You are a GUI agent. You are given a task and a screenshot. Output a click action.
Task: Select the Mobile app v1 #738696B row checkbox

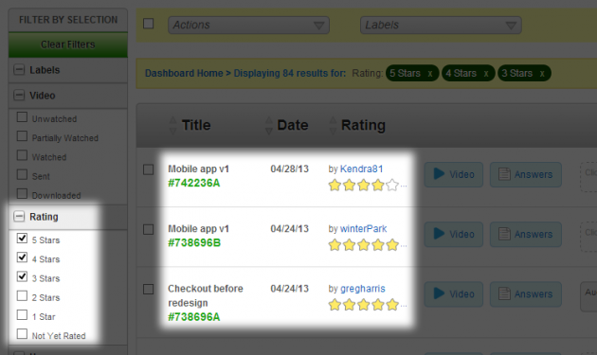(x=148, y=229)
